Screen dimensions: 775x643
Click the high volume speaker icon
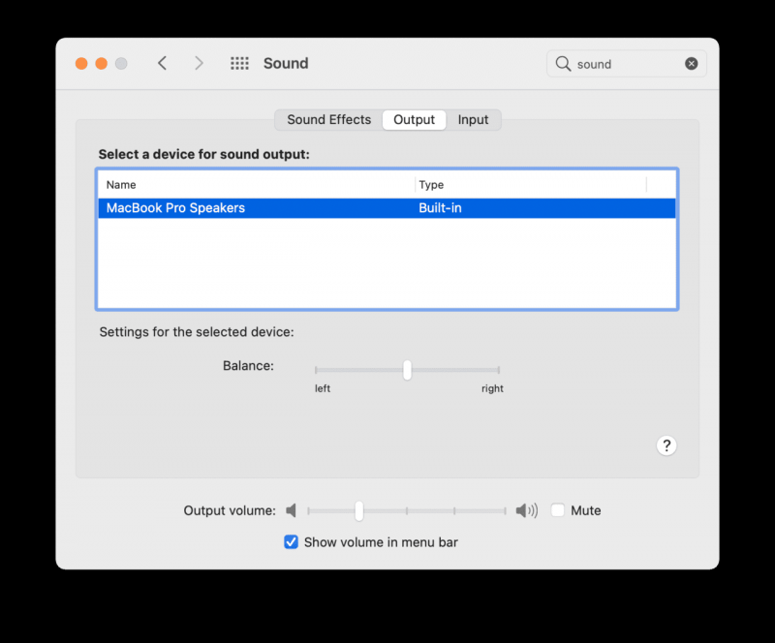[526, 510]
